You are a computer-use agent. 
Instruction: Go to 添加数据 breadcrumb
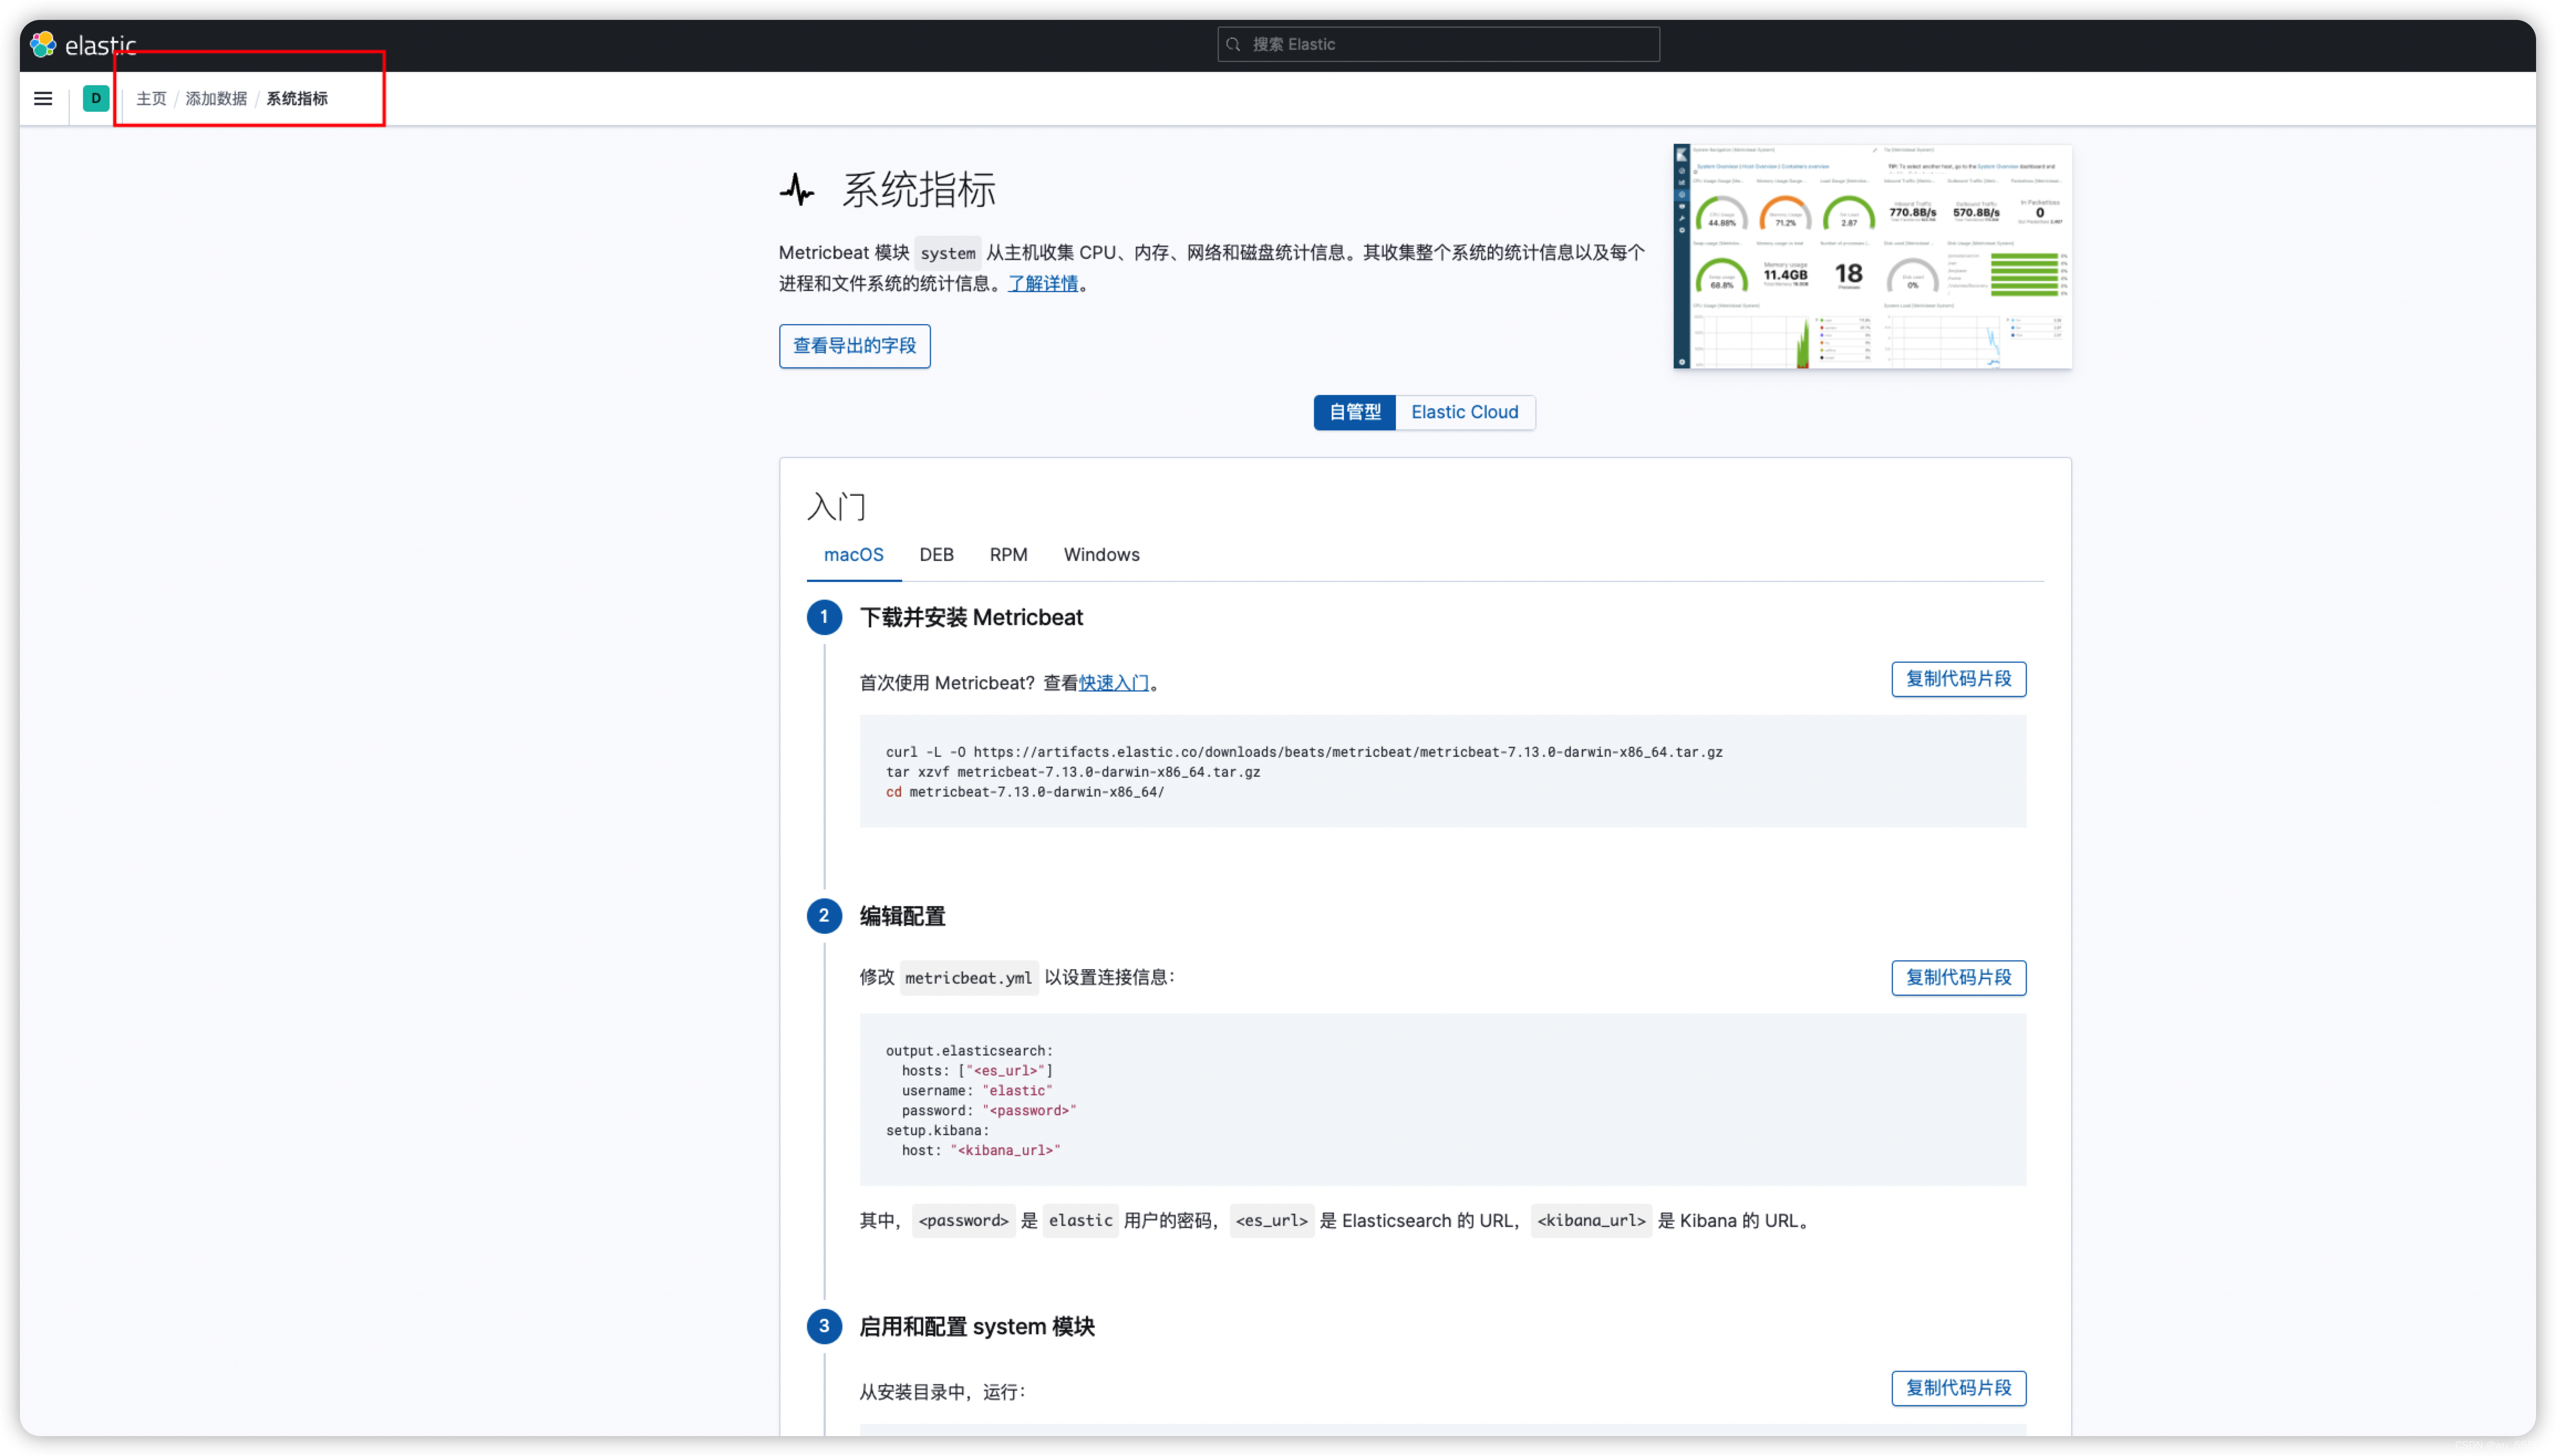[x=216, y=99]
